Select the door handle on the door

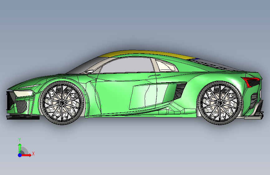point(154,76)
